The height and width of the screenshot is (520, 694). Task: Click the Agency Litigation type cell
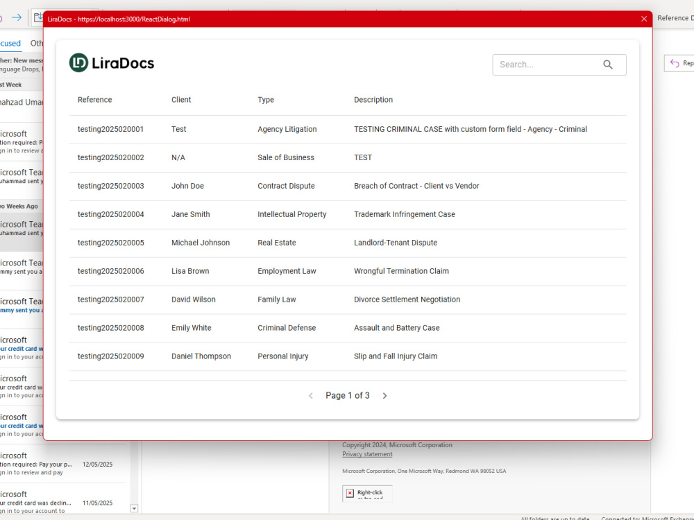(x=287, y=129)
